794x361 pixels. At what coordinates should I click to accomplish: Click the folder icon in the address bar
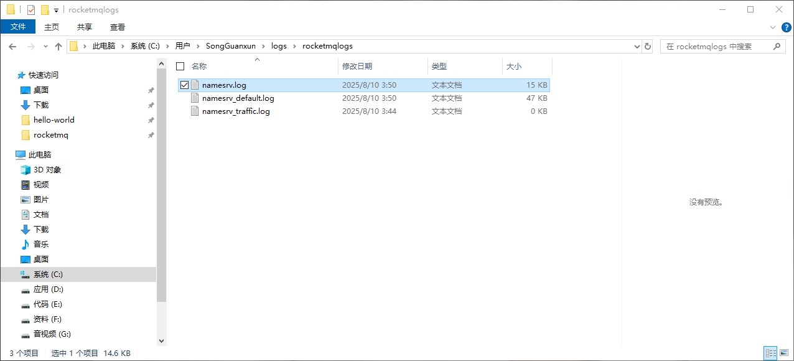pyautogui.click(x=74, y=45)
